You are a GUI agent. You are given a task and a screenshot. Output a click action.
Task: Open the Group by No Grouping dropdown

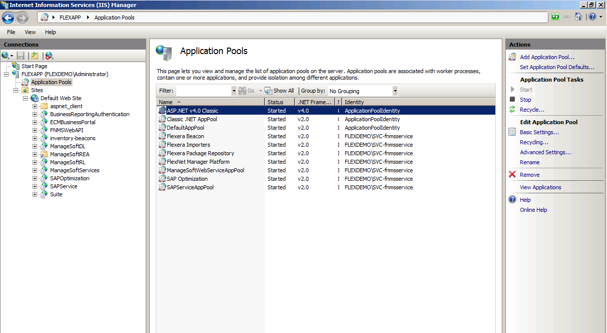coord(395,91)
